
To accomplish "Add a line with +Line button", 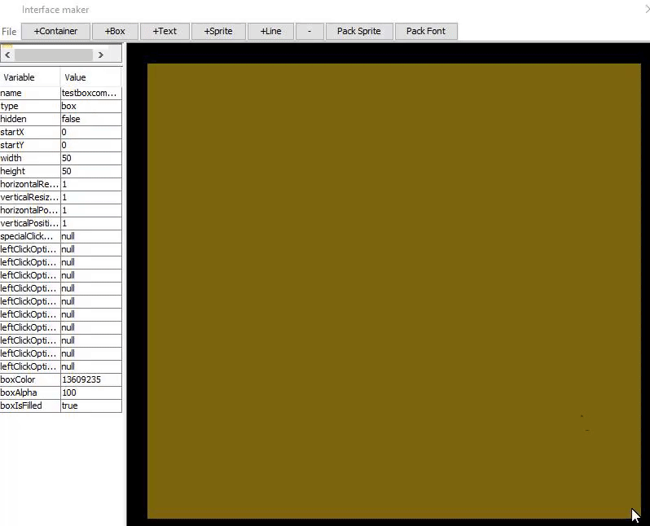I will coord(270,32).
